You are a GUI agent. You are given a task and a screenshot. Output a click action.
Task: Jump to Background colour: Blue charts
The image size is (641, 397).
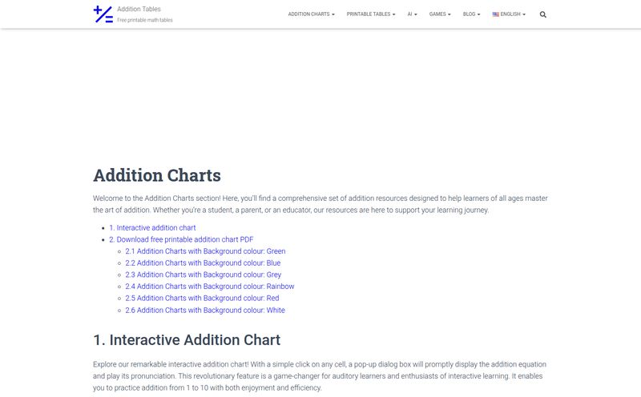[203, 263]
